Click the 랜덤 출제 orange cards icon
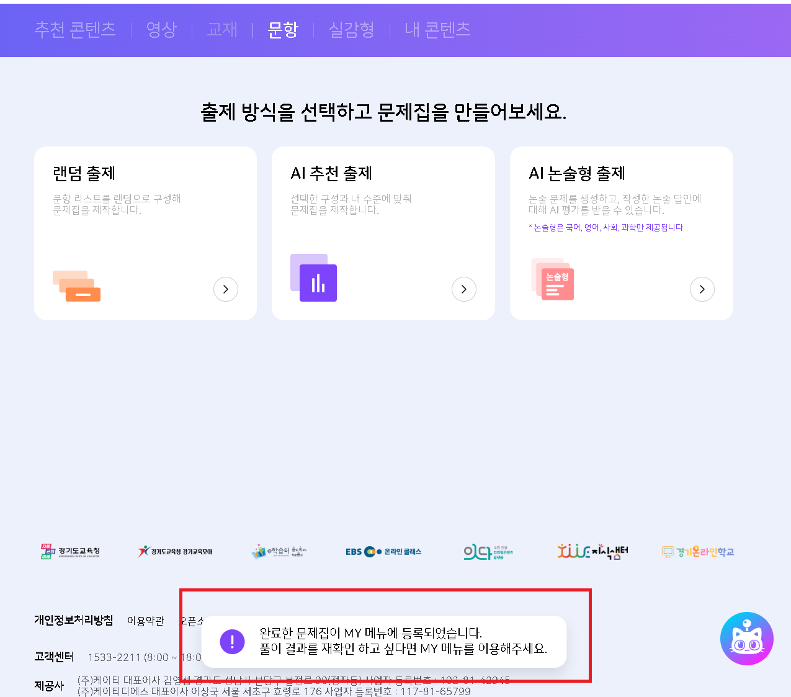791x697 pixels. tap(76, 286)
